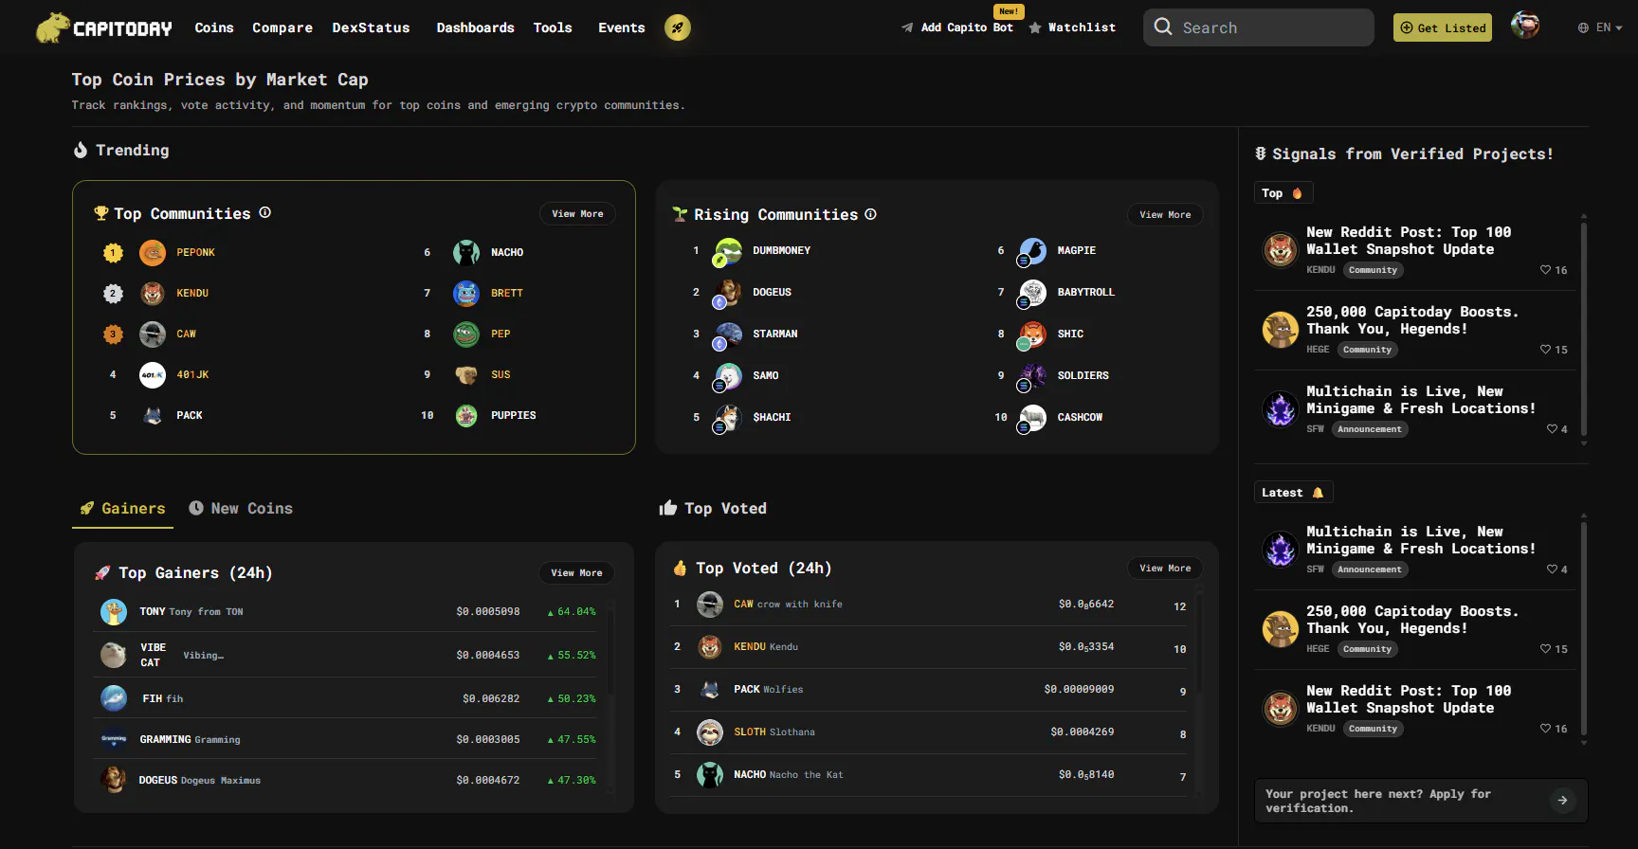Click the Top signals list scrollbar
This screenshot has height=849, width=1638.
(1583, 330)
